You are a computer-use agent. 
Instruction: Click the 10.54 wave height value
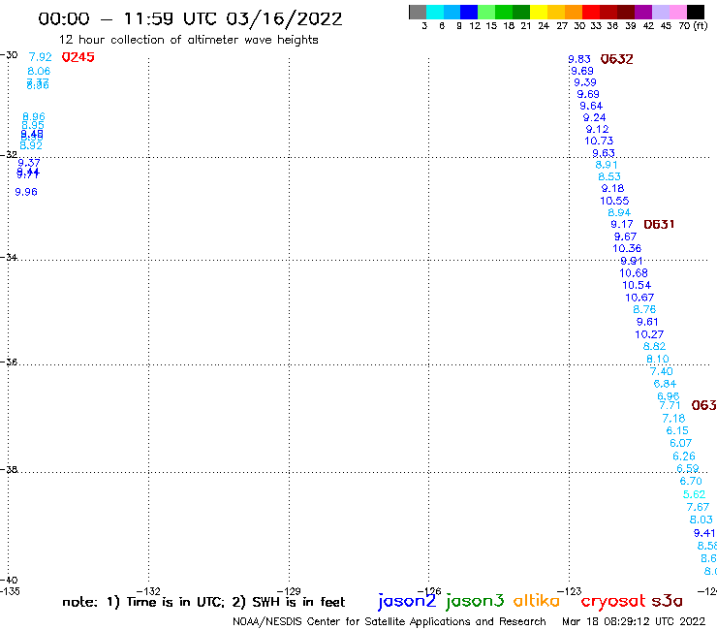pyautogui.click(x=637, y=285)
